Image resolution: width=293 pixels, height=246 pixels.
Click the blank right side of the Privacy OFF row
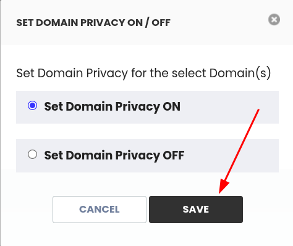tap(231, 156)
